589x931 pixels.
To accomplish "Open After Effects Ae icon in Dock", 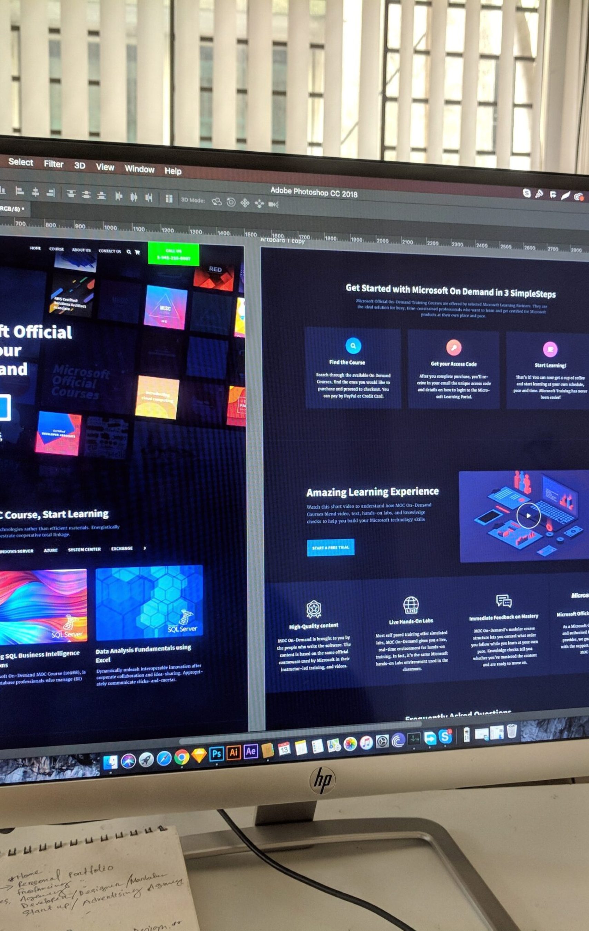I will click(x=251, y=751).
